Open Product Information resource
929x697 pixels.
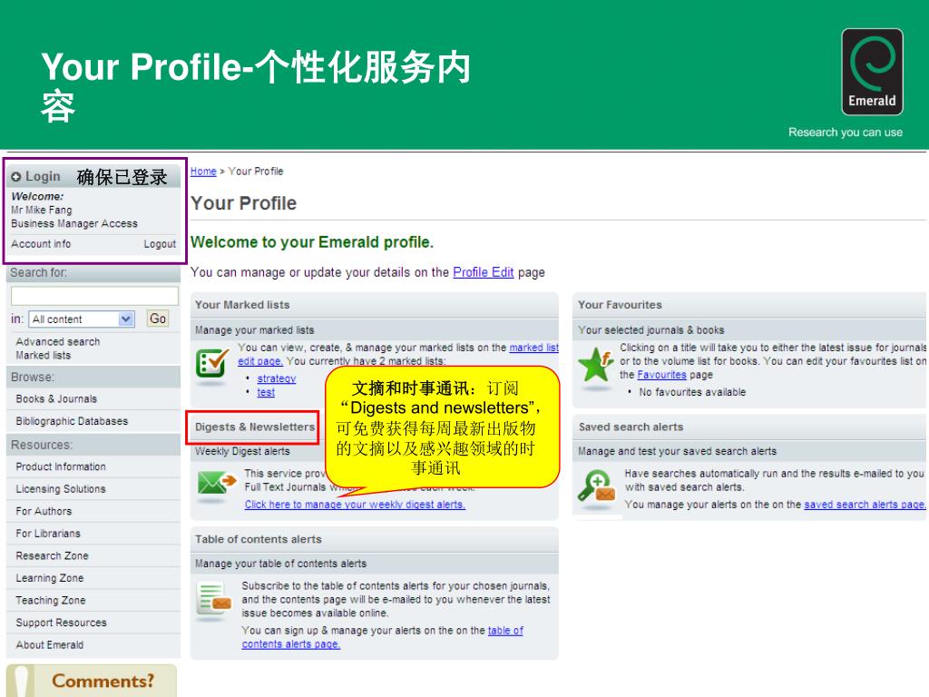[x=61, y=466]
